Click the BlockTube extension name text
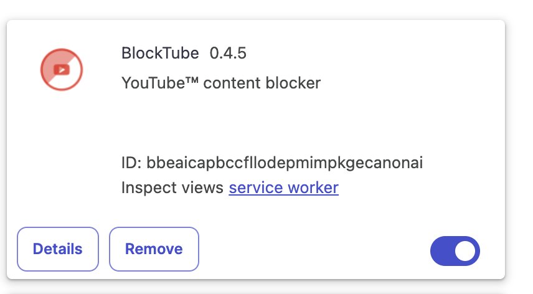The image size is (533, 294). point(160,53)
